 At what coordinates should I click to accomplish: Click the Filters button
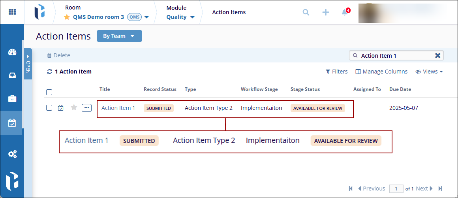pos(336,72)
